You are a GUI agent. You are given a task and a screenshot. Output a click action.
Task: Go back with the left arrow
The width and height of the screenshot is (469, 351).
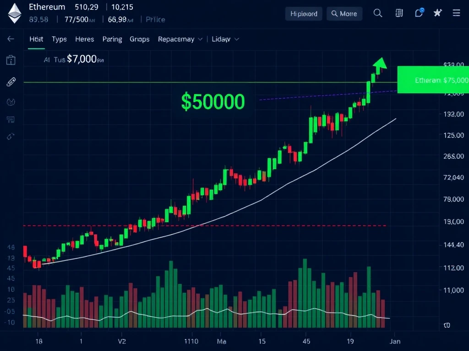tap(11, 39)
